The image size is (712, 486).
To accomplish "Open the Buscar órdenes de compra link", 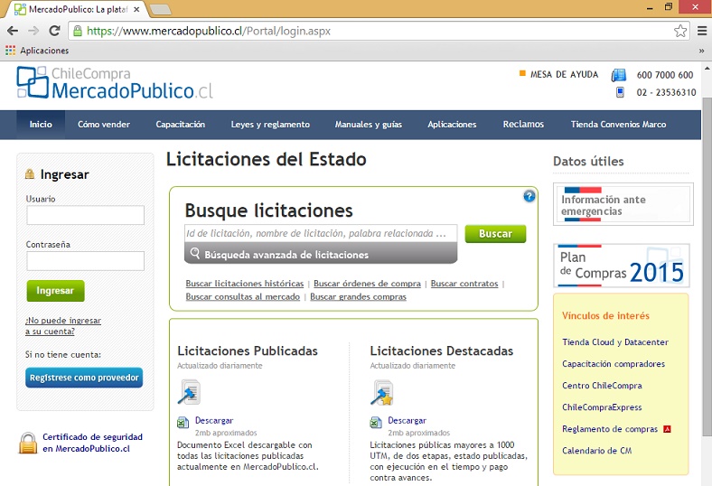I will coord(367,284).
